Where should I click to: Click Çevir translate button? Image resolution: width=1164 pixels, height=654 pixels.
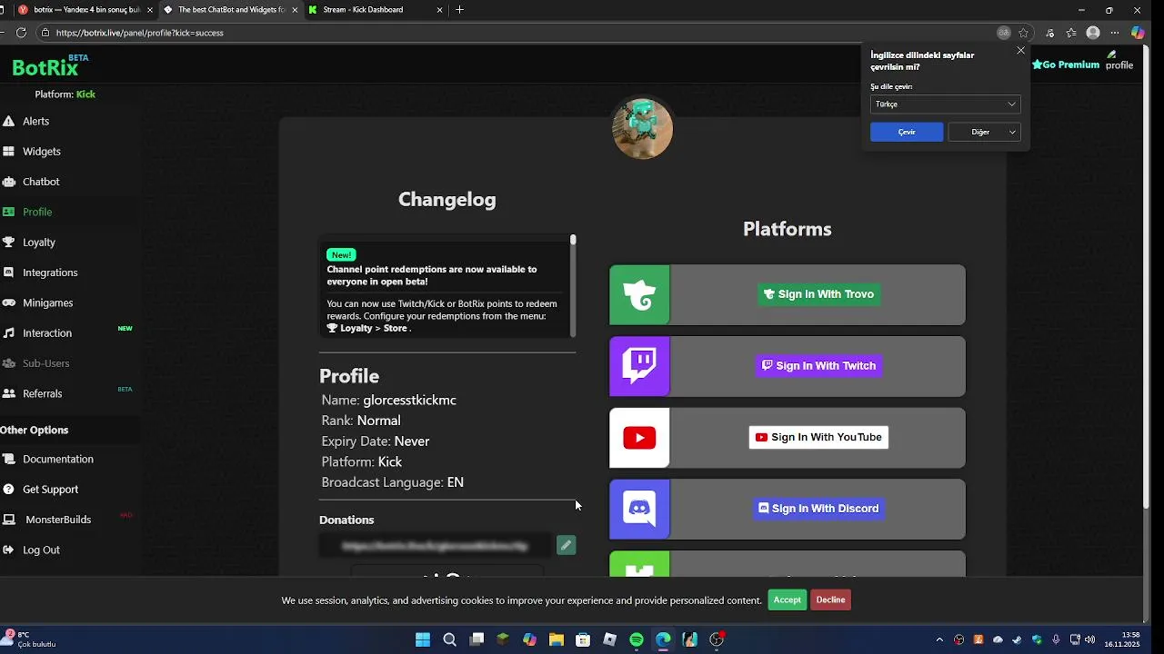907,132
